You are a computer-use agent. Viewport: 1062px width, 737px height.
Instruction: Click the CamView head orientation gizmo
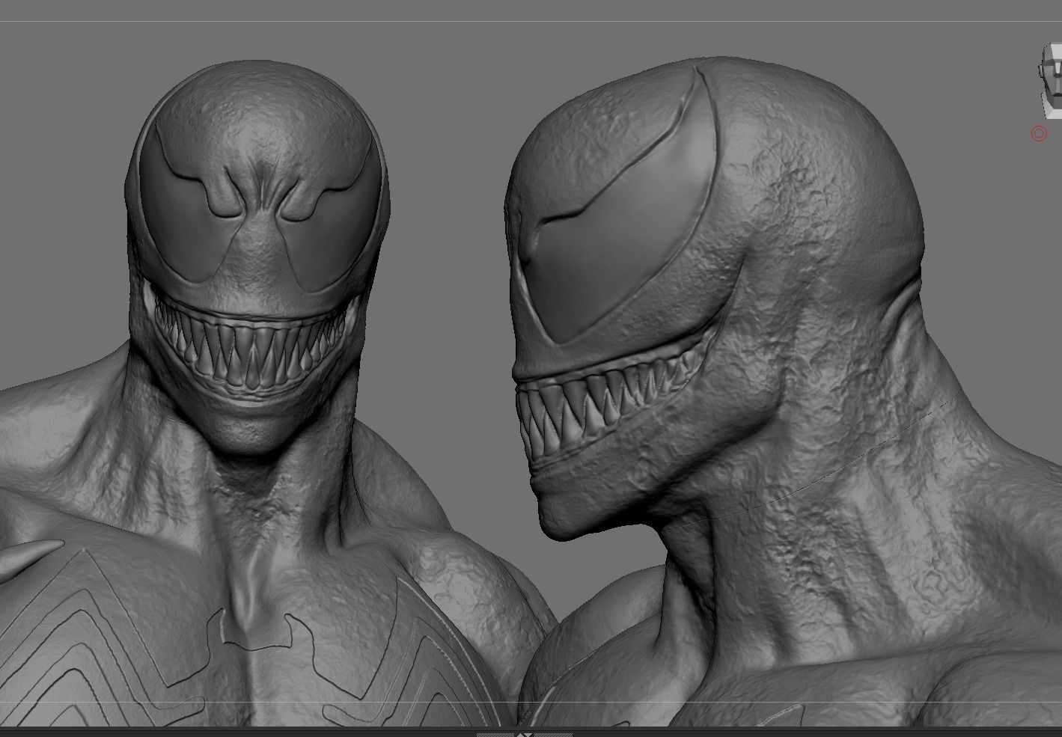click(x=1049, y=81)
